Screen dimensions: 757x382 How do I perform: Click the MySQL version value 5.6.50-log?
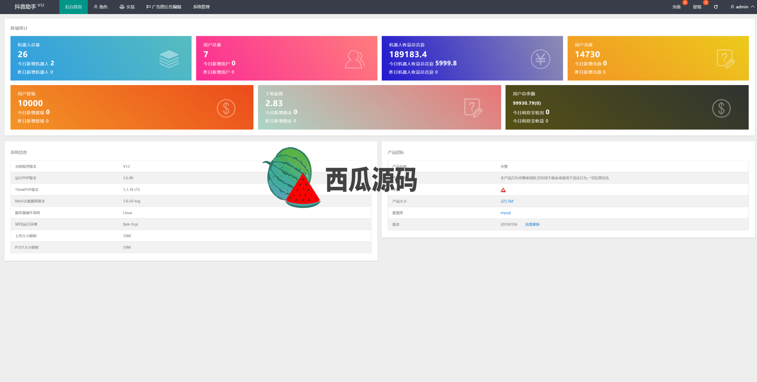point(132,201)
